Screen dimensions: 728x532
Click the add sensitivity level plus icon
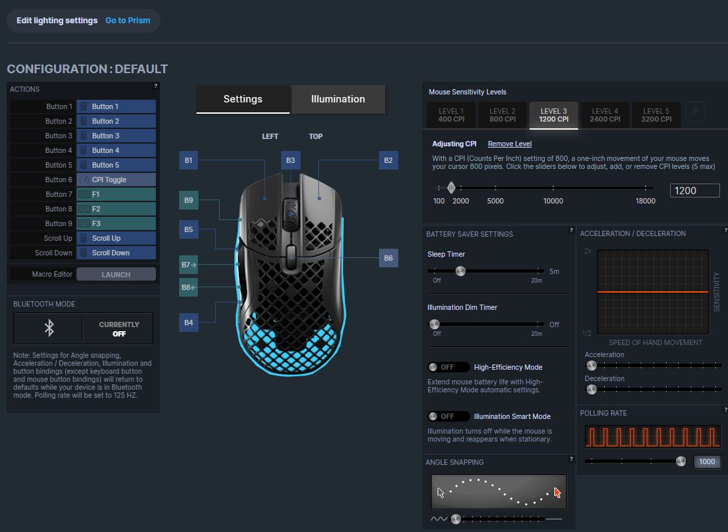(695, 112)
